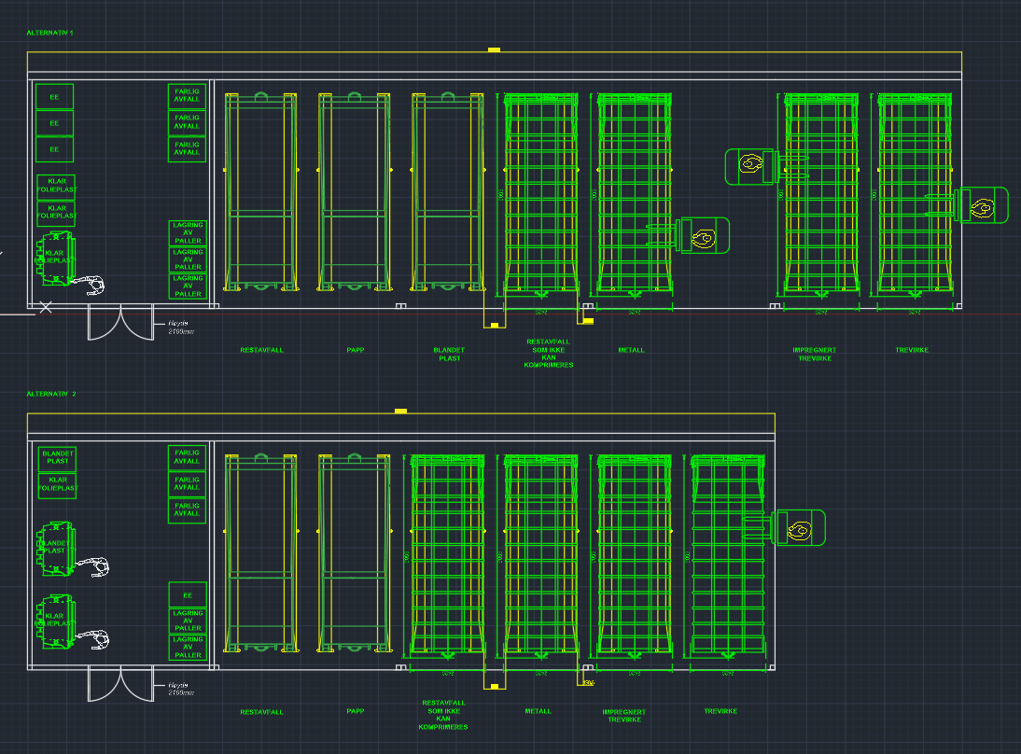Click the yellow marker on Alternativ 2's top wall
The width and height of the screenshot is (1021, 754).
(401, 411)
